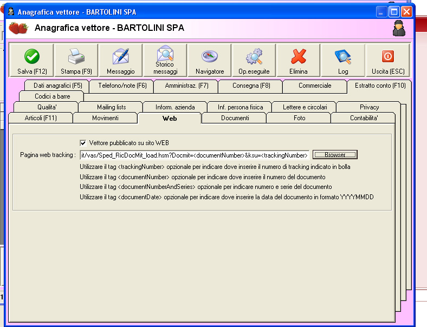Launch the Navigatore compass tool
Viewport: 427px width, 327px height.
[210, 60]
